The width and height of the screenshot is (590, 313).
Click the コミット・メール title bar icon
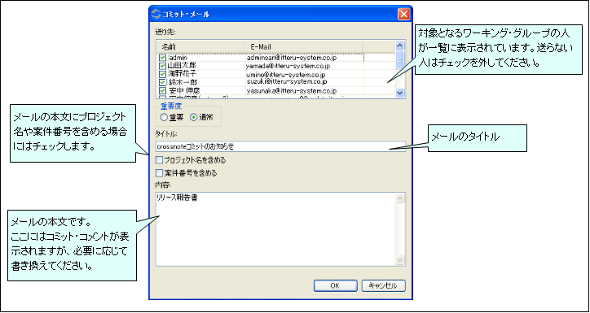click(156, 15)
